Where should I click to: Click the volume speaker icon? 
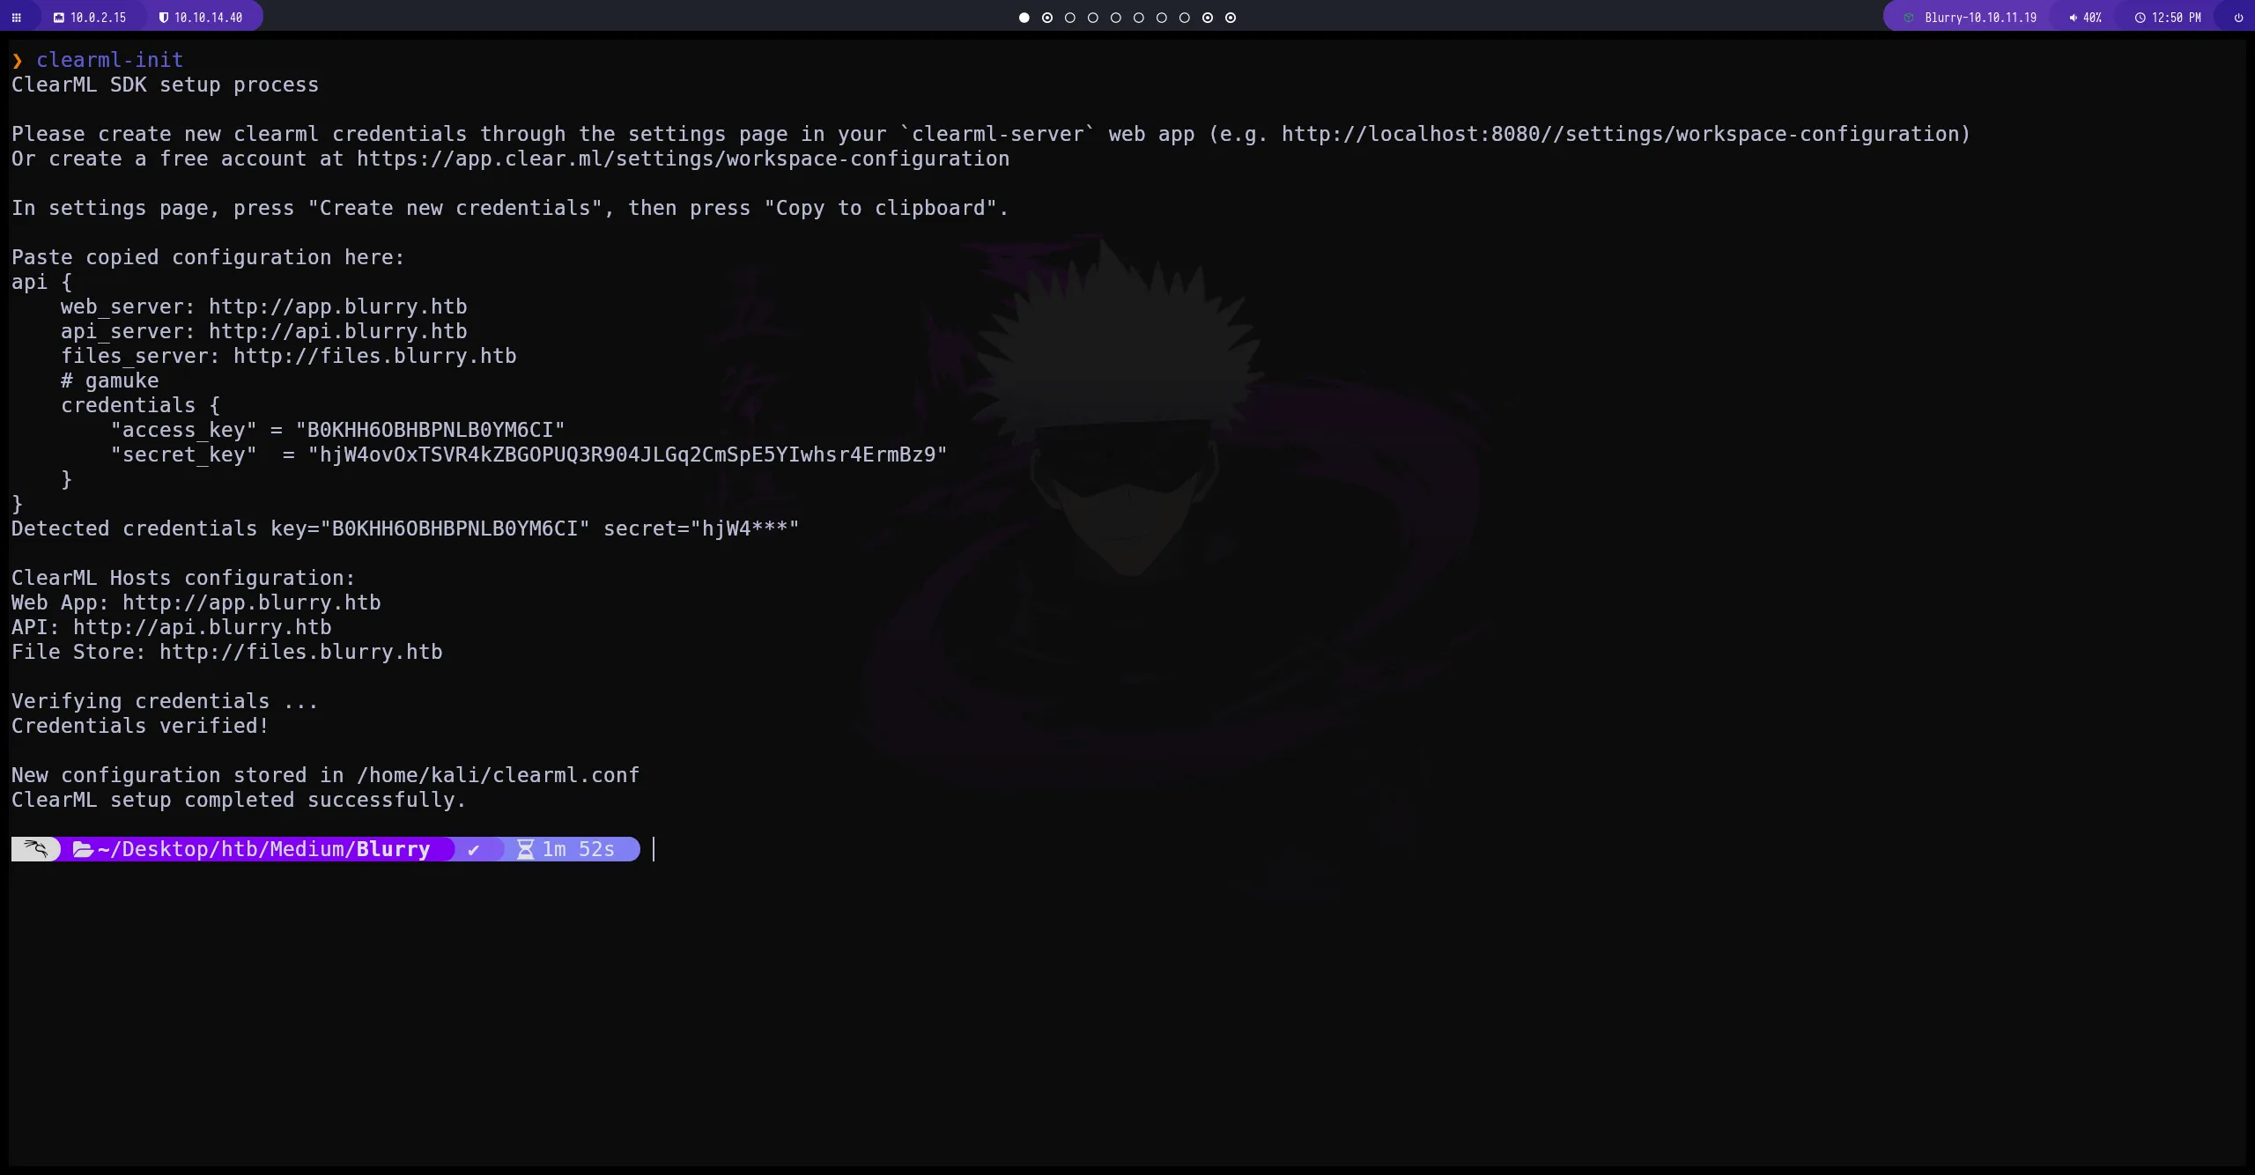click(x=2073, y=18)
